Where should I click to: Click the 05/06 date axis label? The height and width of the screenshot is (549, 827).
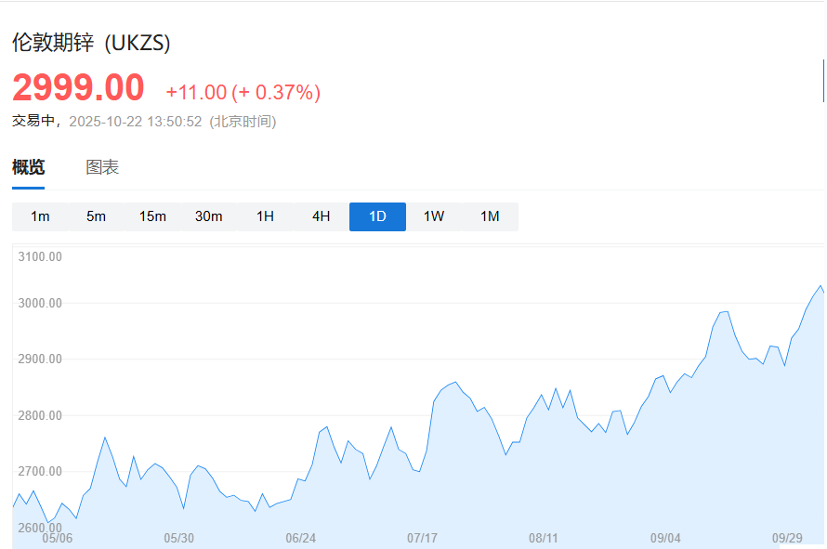58,537
